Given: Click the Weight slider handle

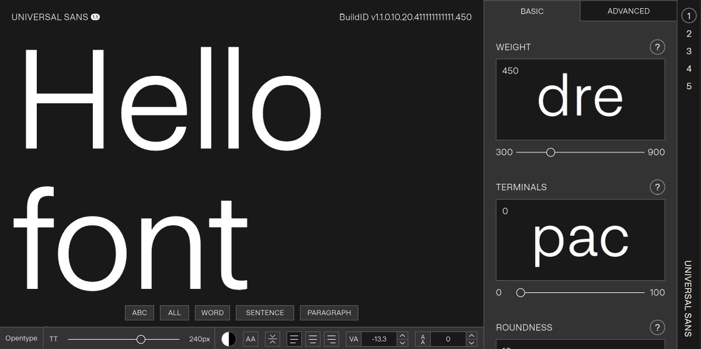Looking at the screenshot, I should tap(550, 152).
